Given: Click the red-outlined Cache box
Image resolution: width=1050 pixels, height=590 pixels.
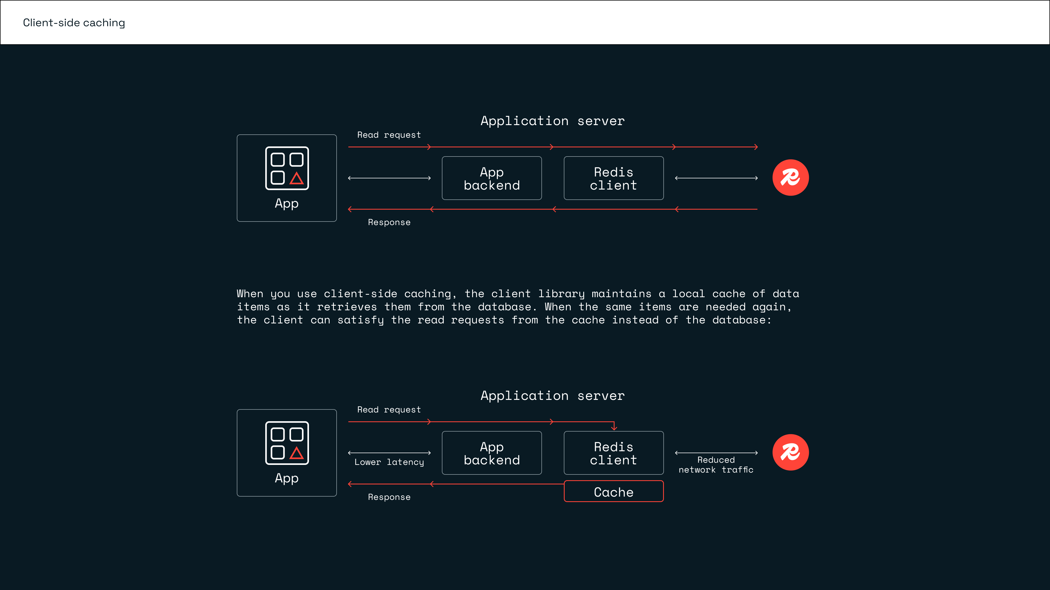Looking at the screenshot, I should point(613,491).
